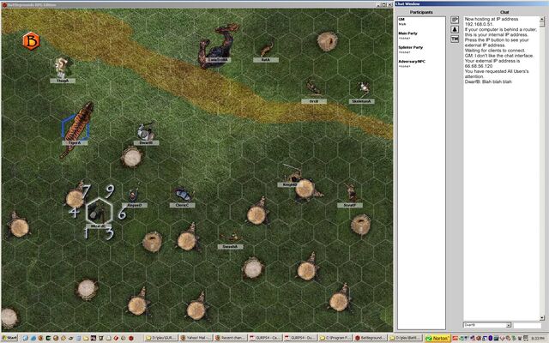The height and width of the screenshot is (343, 549).
Task: Click the '192.168.0.51.' address text in chat
Action: click(x=479, y=25)
